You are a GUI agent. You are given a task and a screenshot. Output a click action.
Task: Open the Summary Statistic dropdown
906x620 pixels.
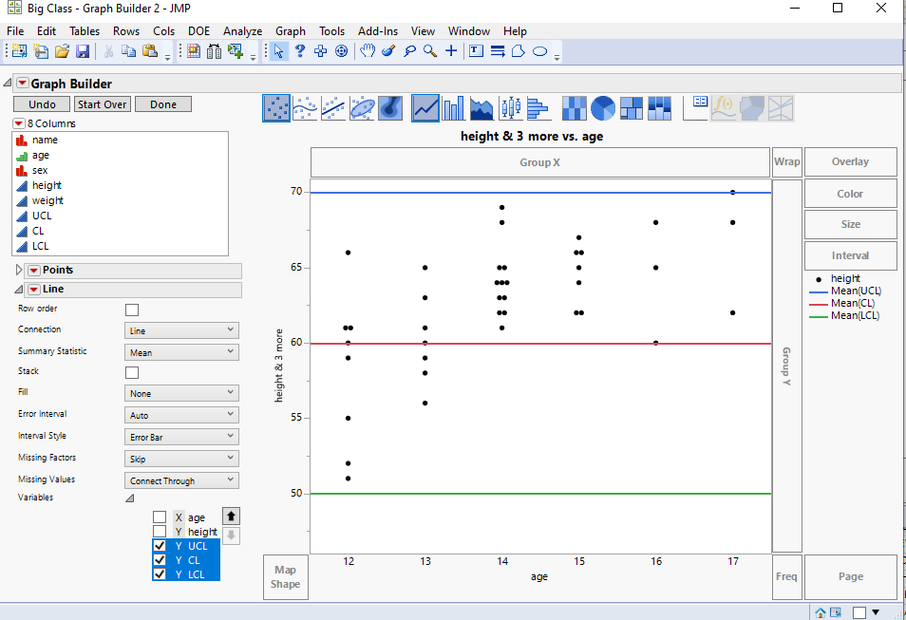(181, 352)
